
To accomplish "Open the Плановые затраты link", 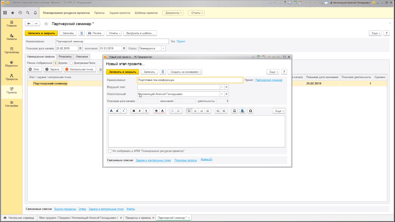I will (186, 160).
